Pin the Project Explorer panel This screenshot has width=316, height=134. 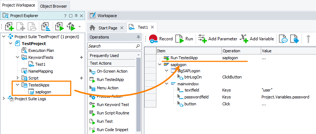(76, 16)
